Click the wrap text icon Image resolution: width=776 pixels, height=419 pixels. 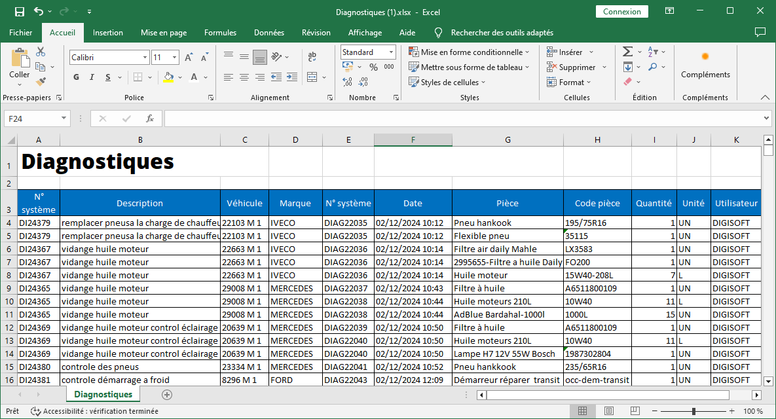pyautogui.click(x=312, y=56)
